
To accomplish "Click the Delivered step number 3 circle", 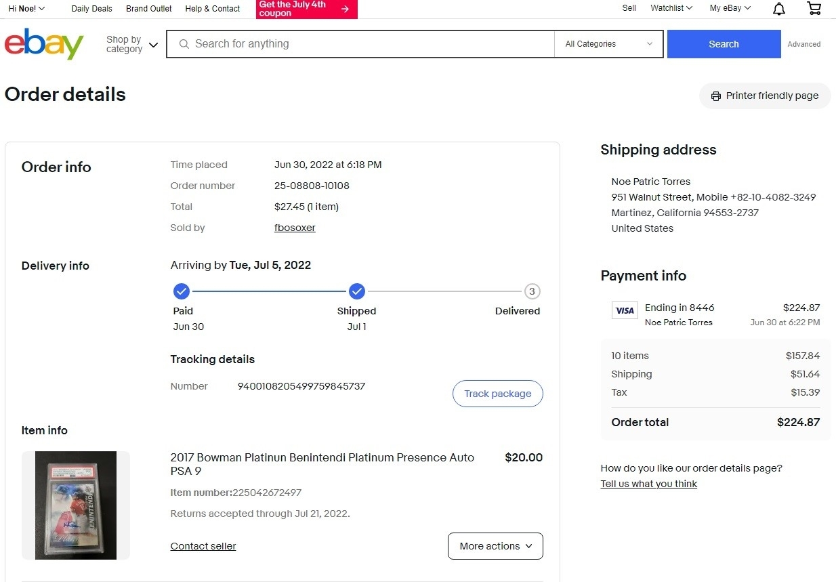I will coord(532,291).
